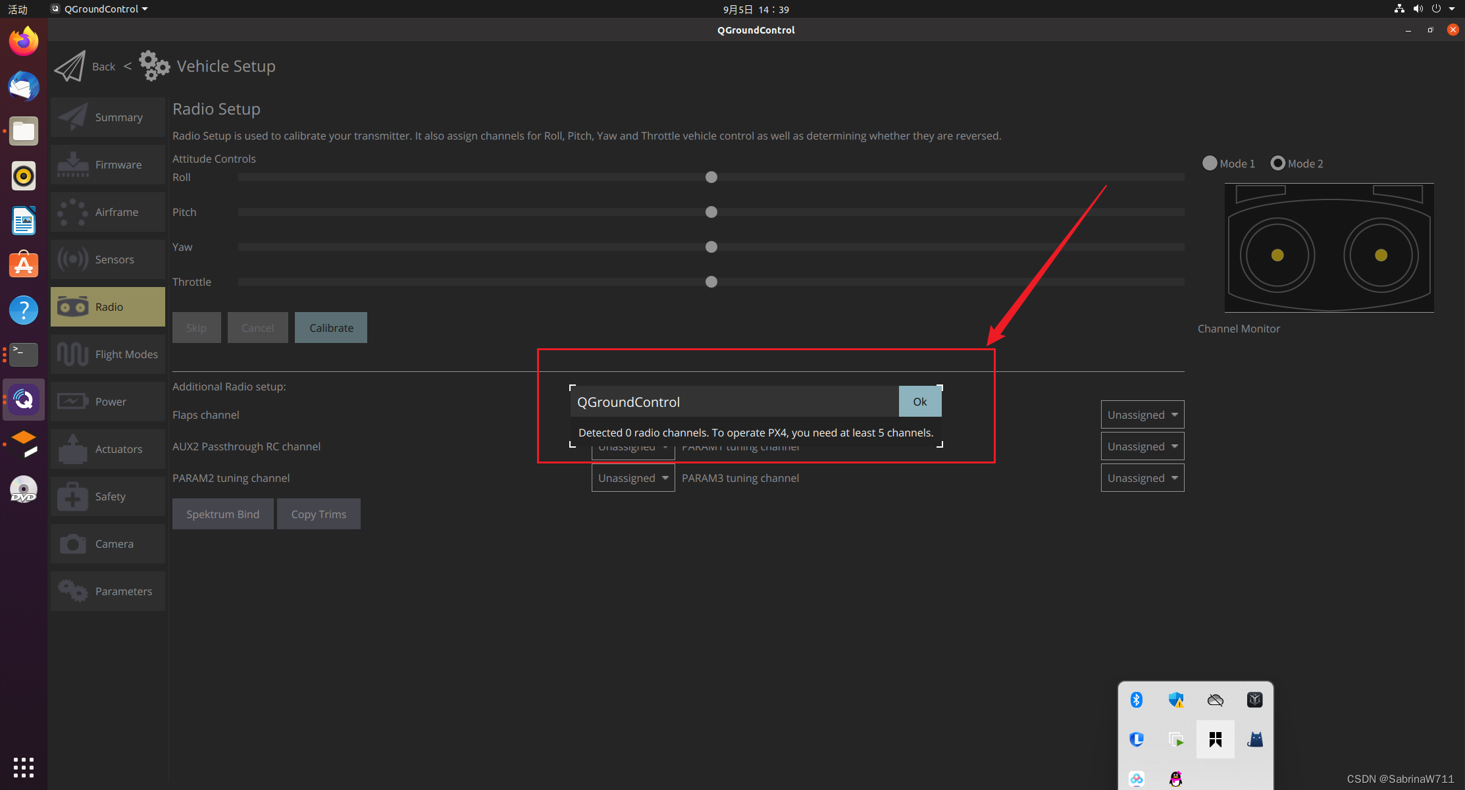Open Firmware setup from the sidebar

pos(108,165)
